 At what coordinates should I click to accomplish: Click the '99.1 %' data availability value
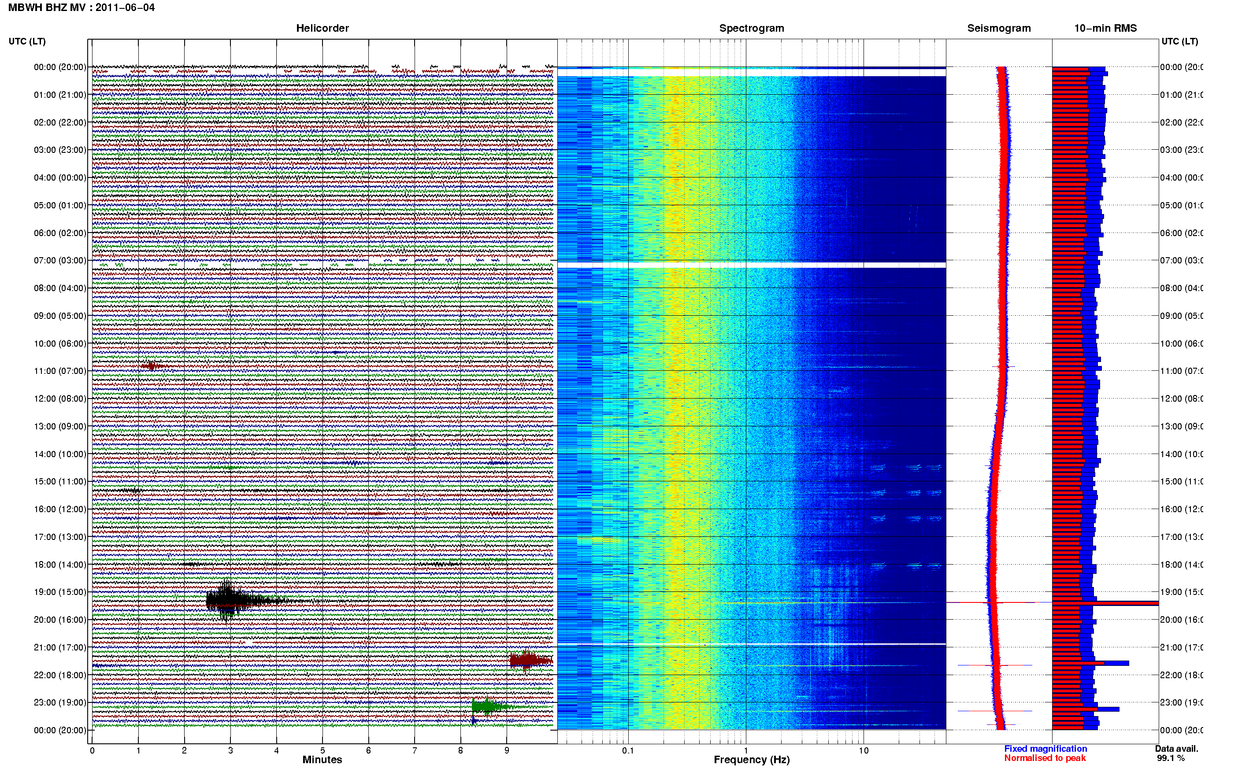pos(1170,758)
